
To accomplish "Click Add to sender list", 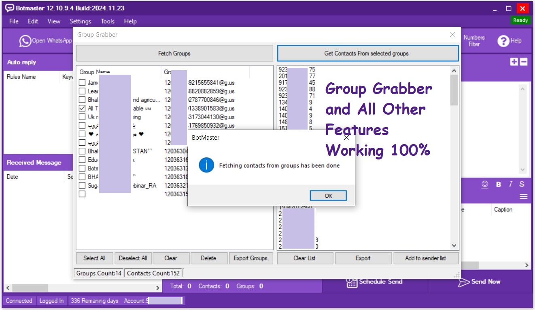I will [426, 258].
